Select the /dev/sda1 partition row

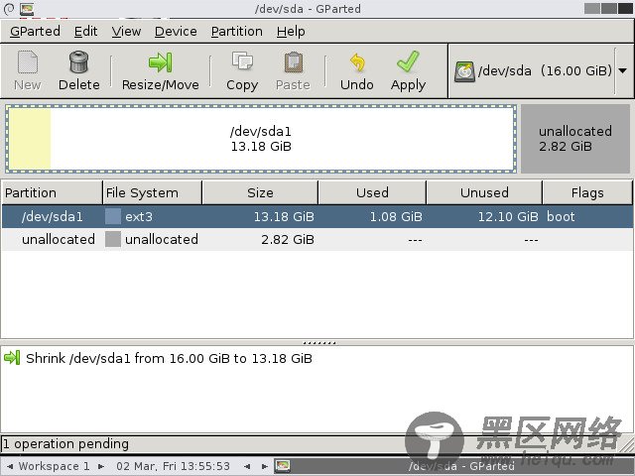coord(317,216)
